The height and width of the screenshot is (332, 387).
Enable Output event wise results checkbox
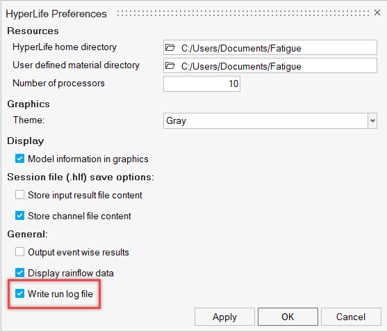click(x=19, y=252)
